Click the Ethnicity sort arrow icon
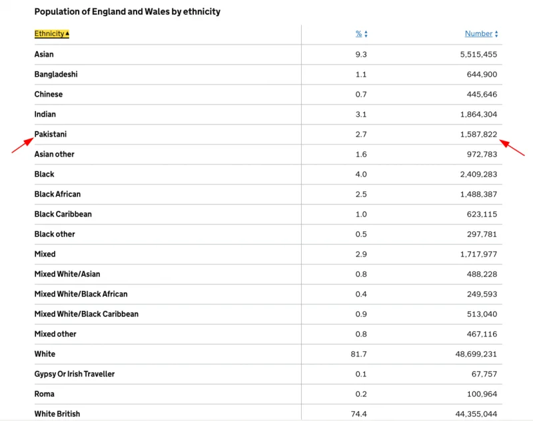The width and height of the screenshot is (533, 421). [x=67, y=34]
